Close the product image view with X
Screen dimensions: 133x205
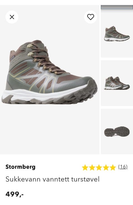(x=12, y=17)
